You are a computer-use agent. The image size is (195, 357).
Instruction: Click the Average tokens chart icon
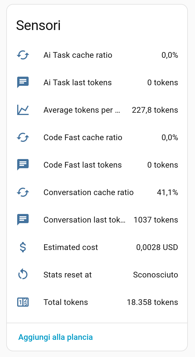coord(23,110)
